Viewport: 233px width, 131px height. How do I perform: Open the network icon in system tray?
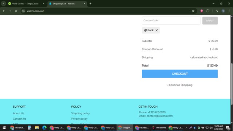(207, 128)
